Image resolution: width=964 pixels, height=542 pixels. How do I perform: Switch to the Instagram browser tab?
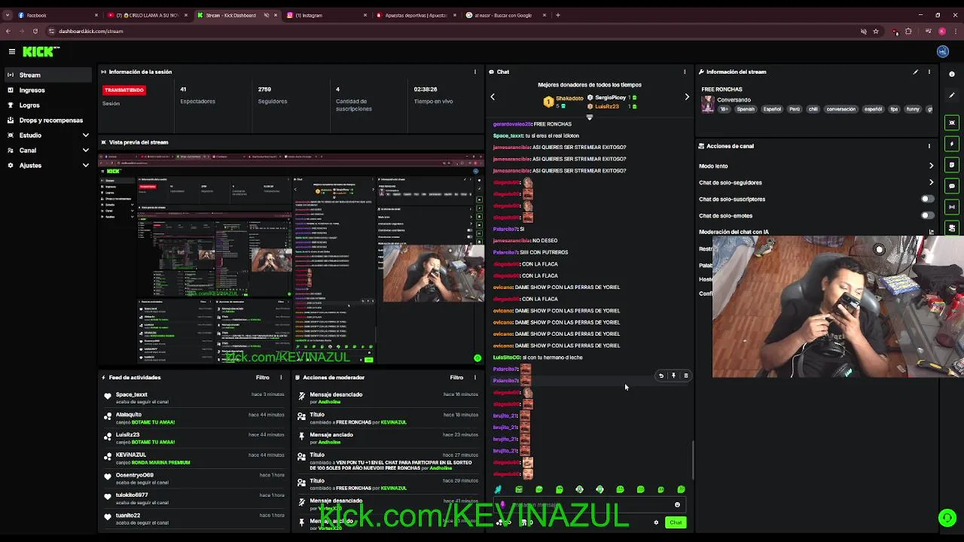tap(326, 15)
